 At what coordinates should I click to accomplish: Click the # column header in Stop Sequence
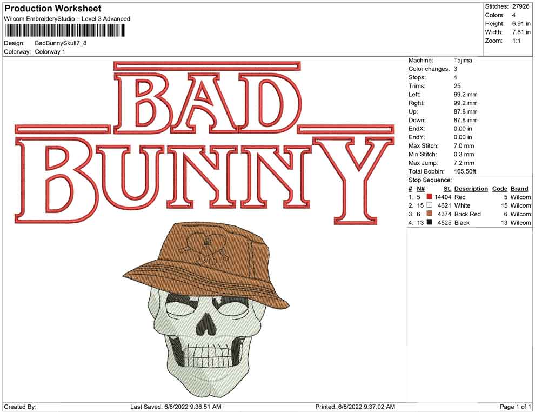(411, 189)
